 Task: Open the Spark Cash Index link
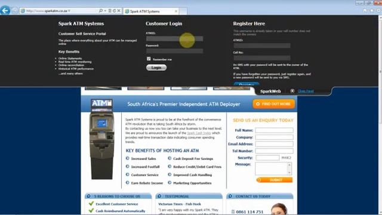click(199, 133)
